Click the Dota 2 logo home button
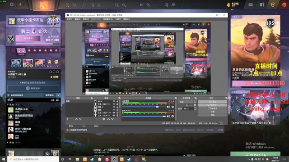The width and height of the screenshot is (289, 162). pos(44,5)
